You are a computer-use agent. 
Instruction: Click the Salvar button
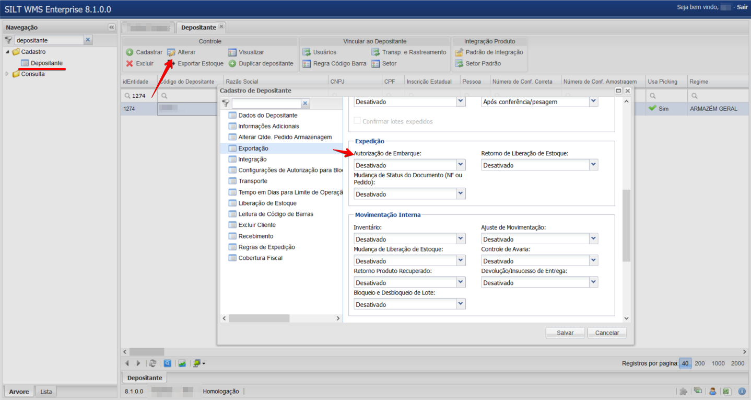pos(565,333)
